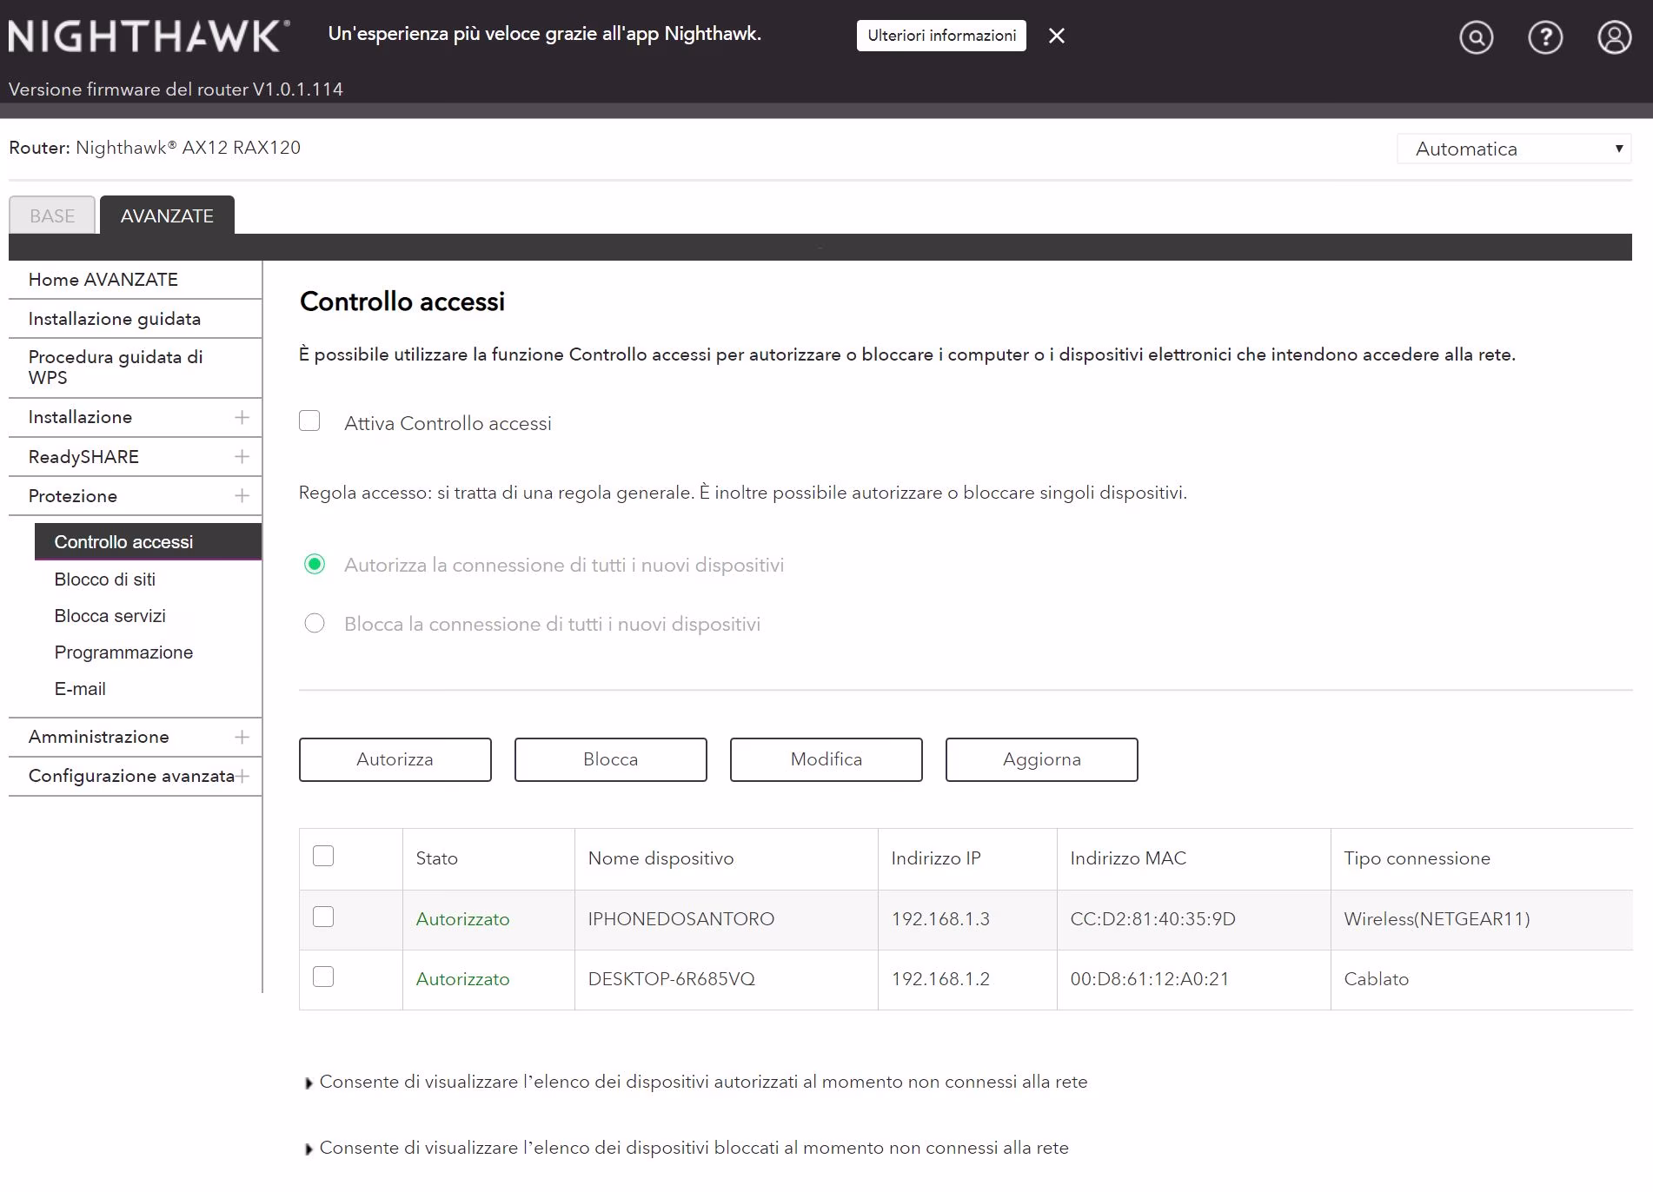The width and height of the screenshot is (1653, 1192).
Task: Expand the ReadySHARE section
Action: [x=135, y=457]
